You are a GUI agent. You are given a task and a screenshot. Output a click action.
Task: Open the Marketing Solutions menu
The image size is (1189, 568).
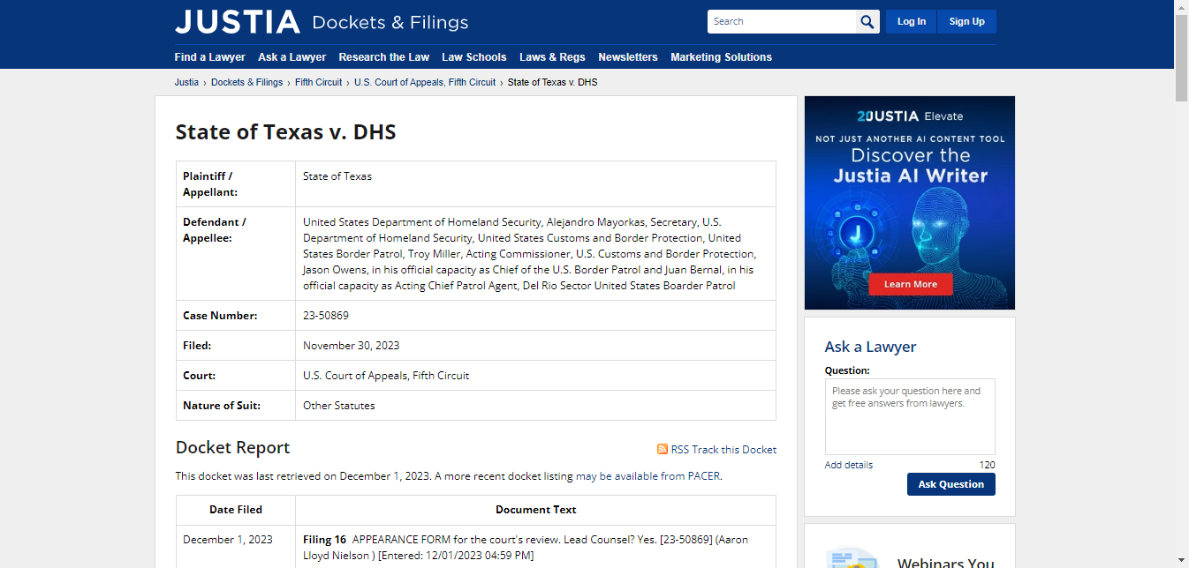721,57
